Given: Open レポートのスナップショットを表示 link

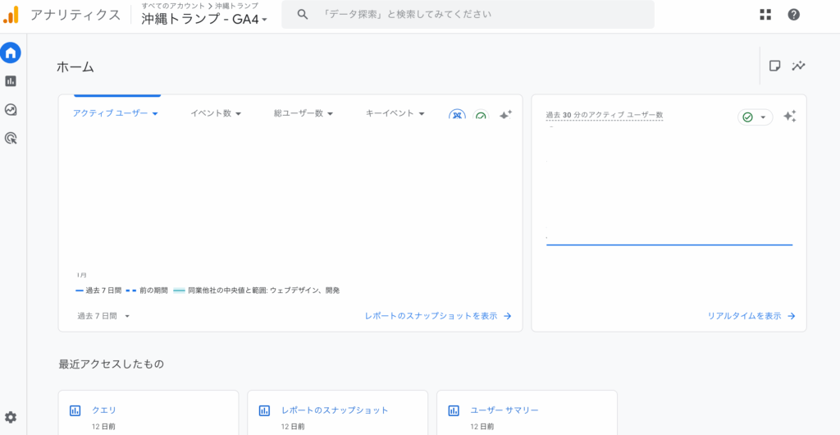Looking at the screenshot, I should [438, 316].
